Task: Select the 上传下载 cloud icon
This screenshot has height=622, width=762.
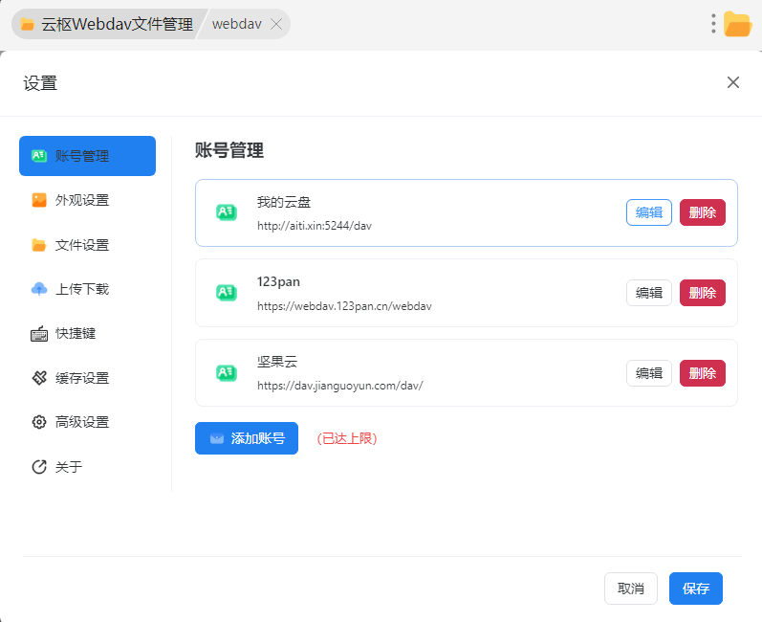Action: coord(39,289)
